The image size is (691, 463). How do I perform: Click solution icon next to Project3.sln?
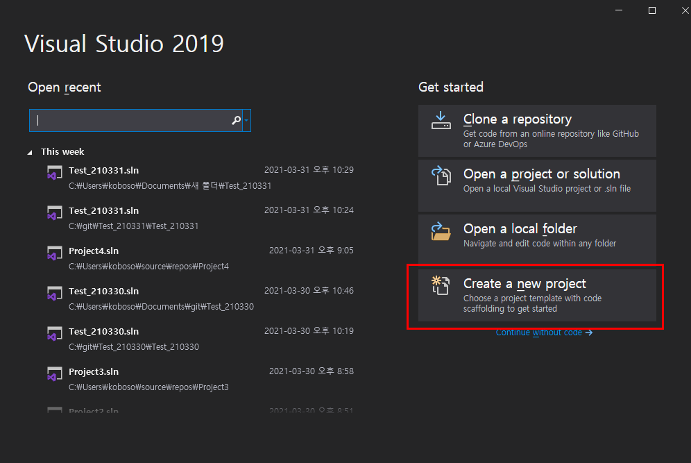click(x=55, y=374)
